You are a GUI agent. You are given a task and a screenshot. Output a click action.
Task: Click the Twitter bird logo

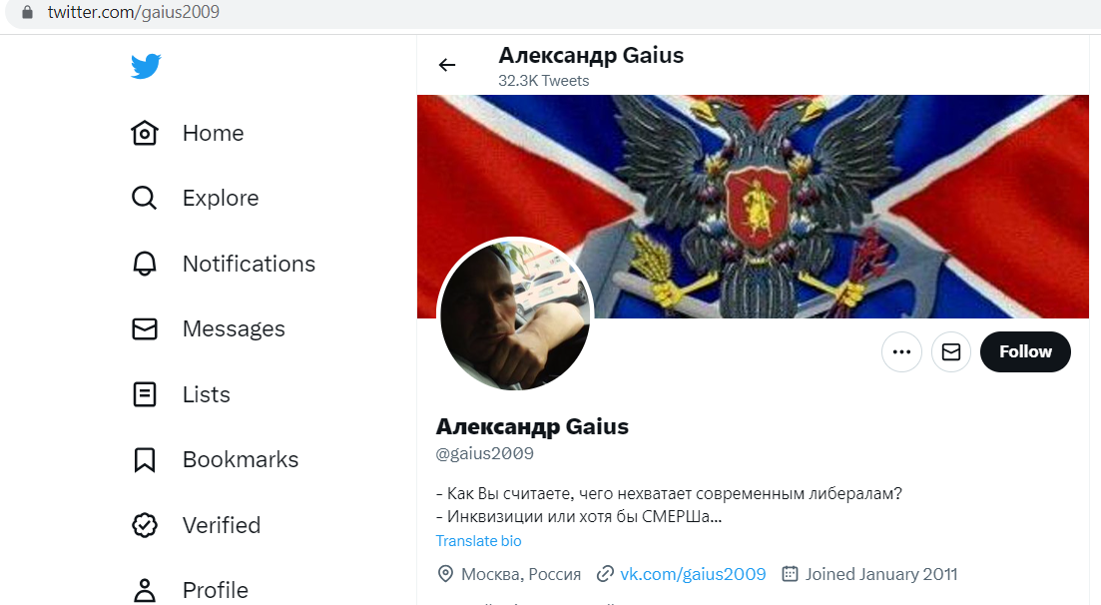click(146, 66)
